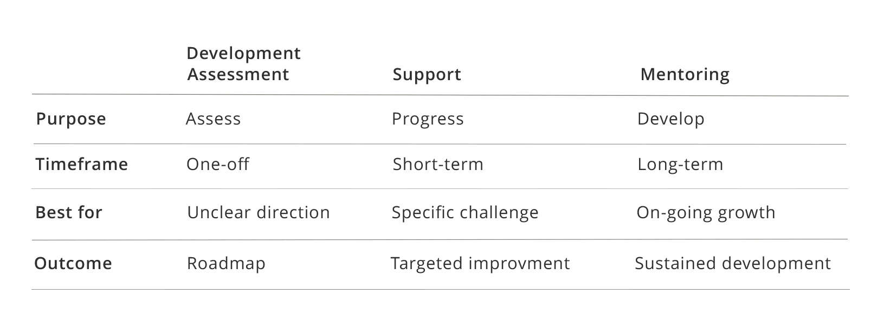Click the Unclear direction cell

point(259,212)
